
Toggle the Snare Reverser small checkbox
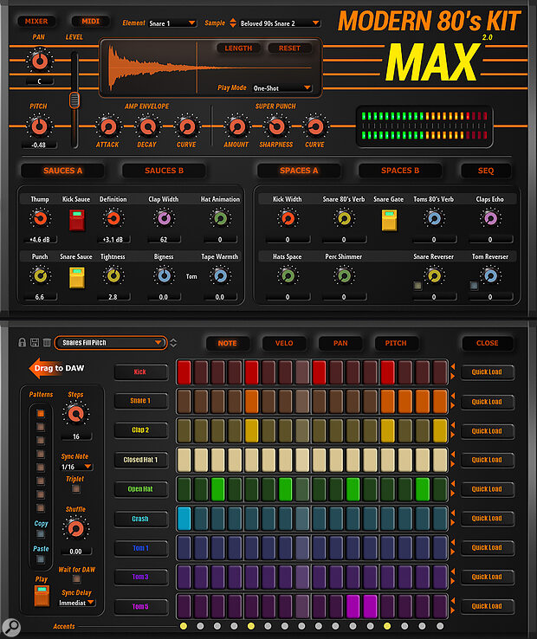[x=417, y=285]
